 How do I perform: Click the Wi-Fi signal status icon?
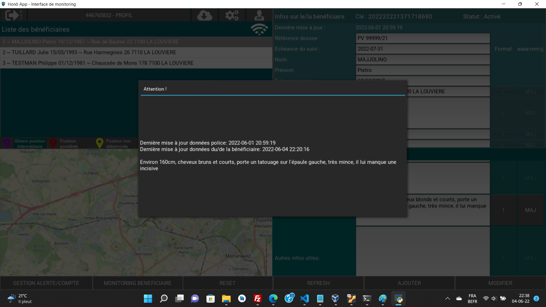(x=259, y=29)
